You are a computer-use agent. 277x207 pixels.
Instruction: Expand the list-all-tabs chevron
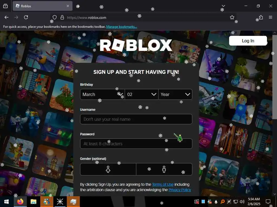(x=223, y=6)
